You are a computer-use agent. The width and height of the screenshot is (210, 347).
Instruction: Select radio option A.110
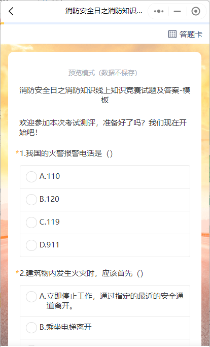(x=31, y=177)
